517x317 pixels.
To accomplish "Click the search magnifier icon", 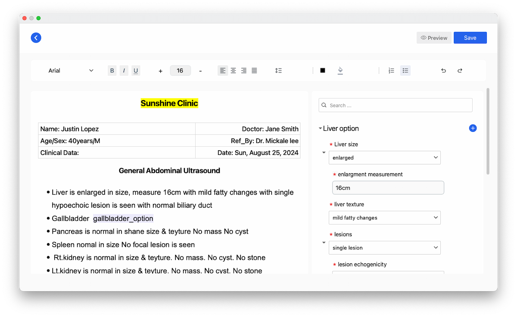I will click(324, 105).
